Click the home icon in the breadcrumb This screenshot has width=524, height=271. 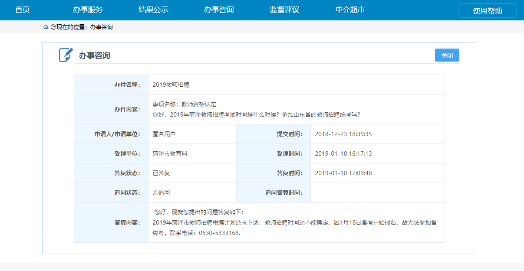tap(46, 27)
